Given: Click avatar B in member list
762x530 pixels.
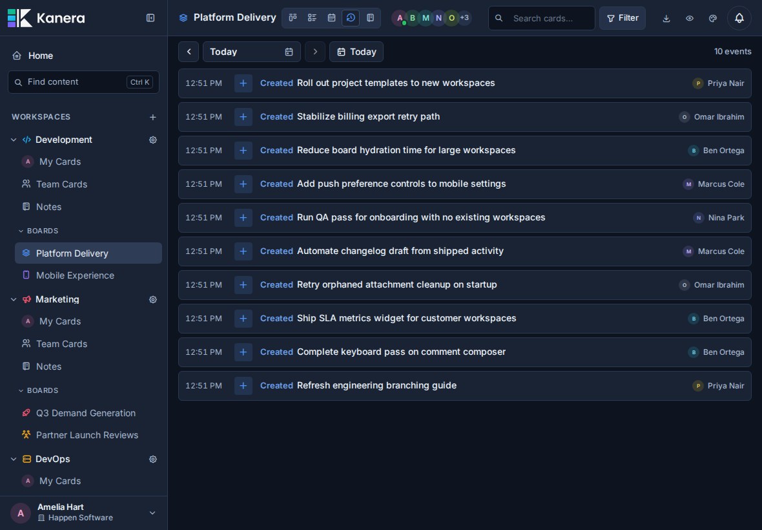Looking at the screenshot, I should click(413, 18).
